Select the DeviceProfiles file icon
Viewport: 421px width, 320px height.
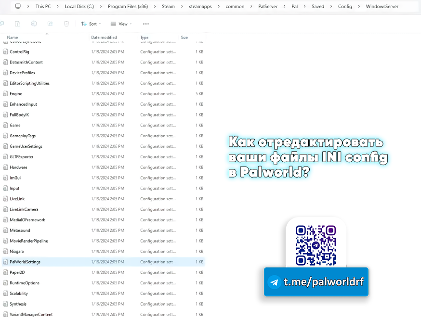click(x=5, y=73)
